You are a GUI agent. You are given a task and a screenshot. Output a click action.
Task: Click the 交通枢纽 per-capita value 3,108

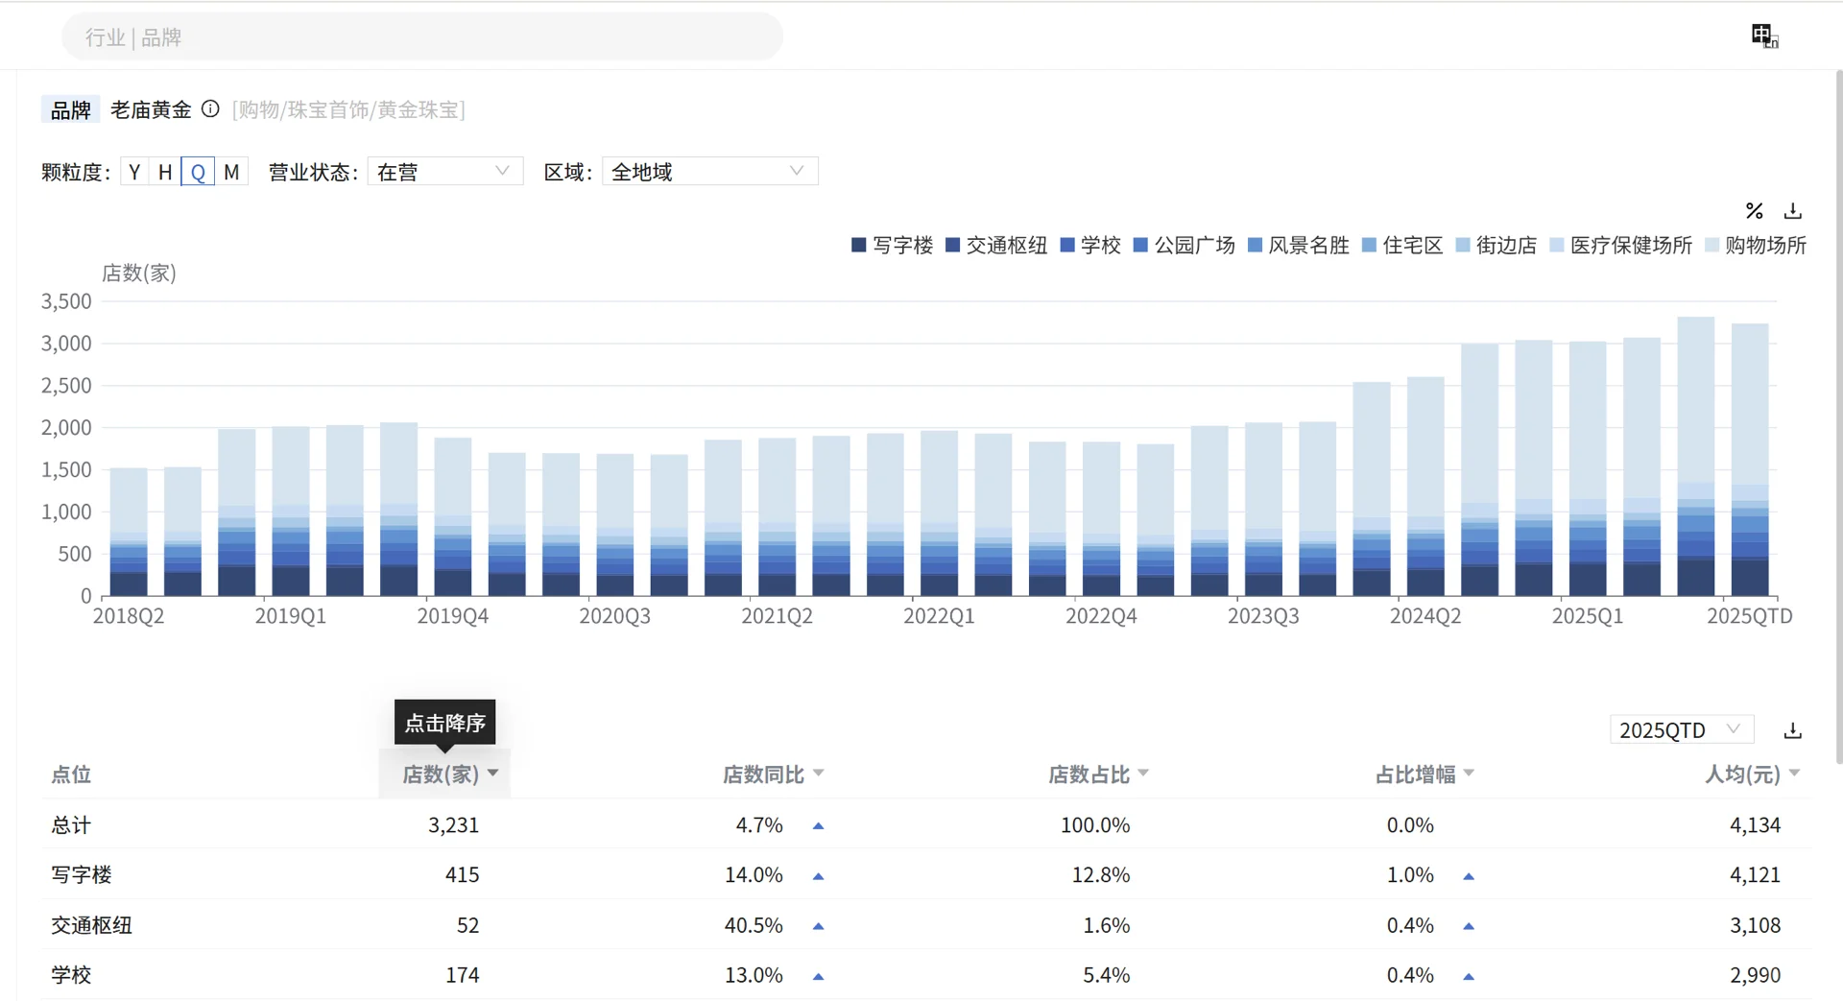1755,925
